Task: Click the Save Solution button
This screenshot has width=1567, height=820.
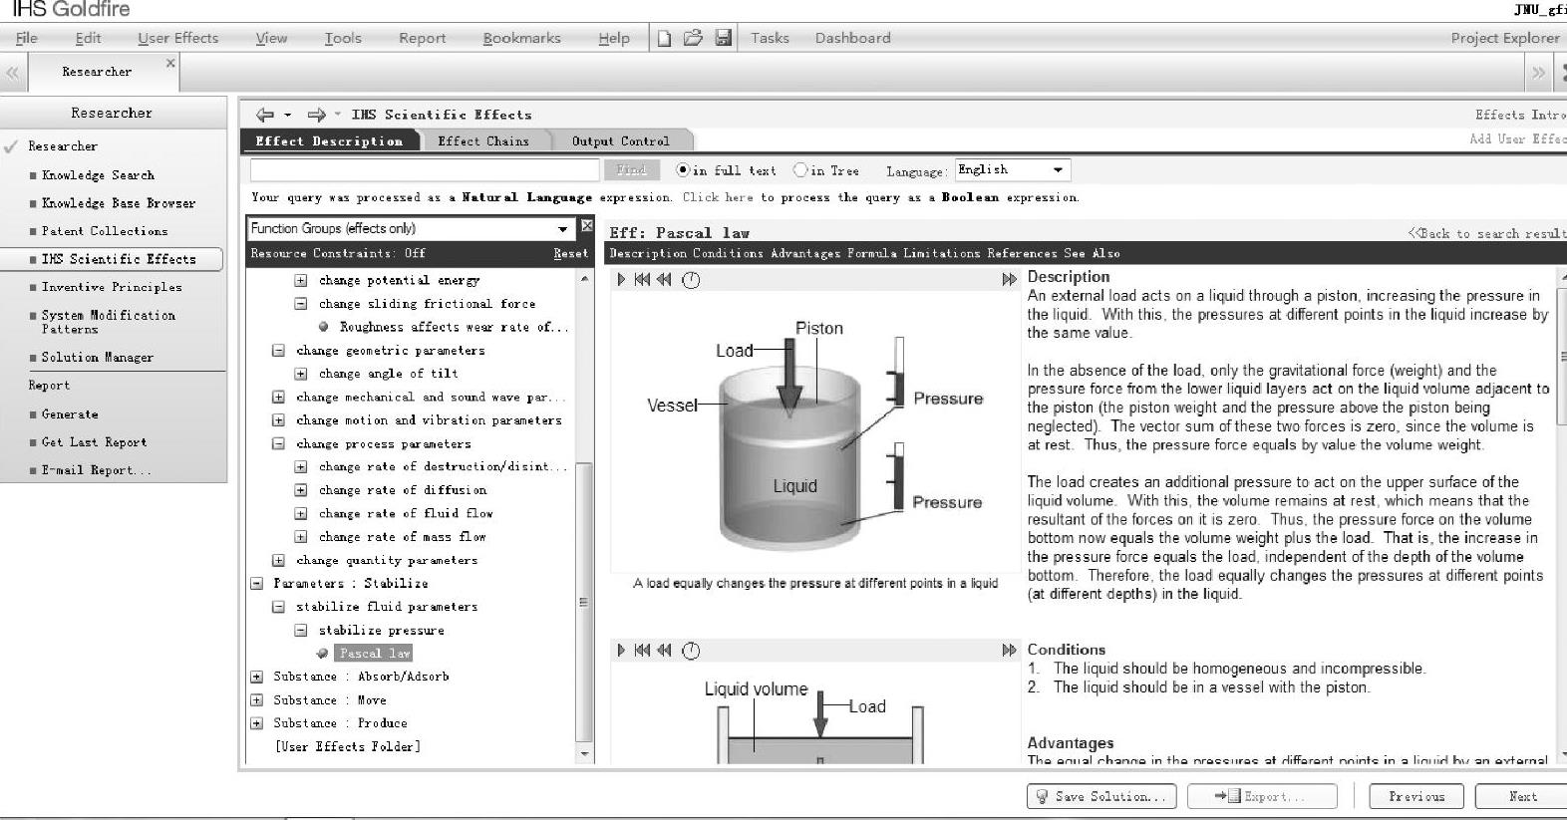Action: point(1101,796)
